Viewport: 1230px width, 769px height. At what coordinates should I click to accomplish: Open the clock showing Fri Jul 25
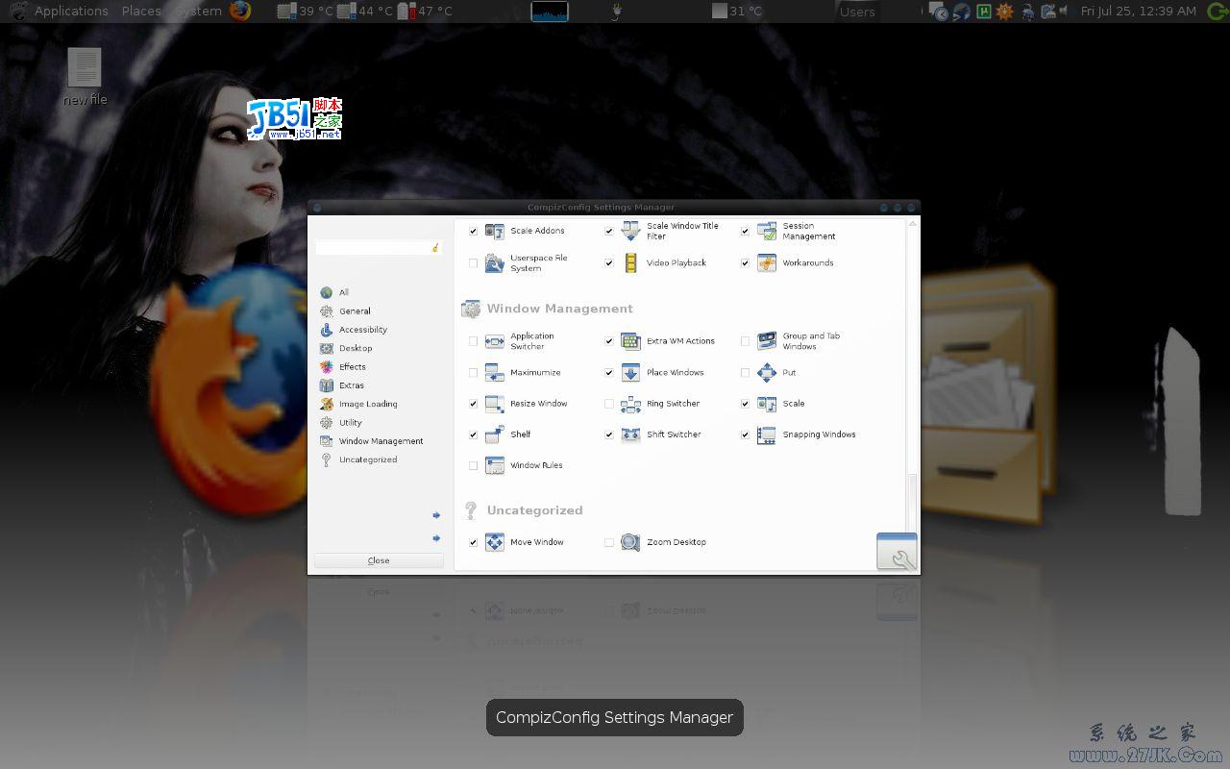1138,11
